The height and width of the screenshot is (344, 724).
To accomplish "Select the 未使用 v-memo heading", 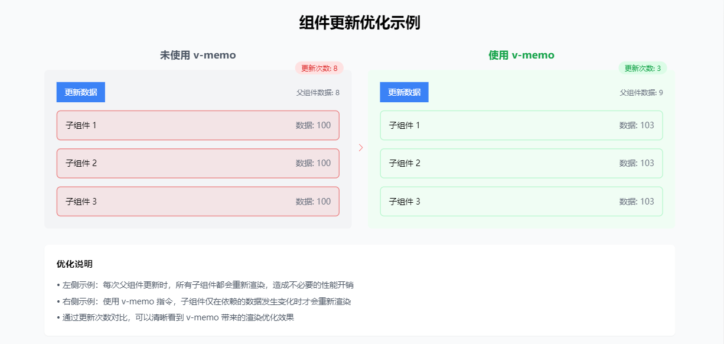I will [x=198, y=55].
